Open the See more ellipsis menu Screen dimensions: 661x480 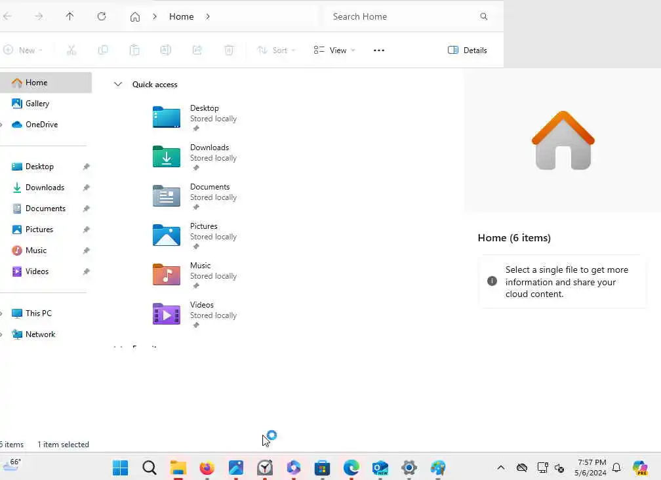[379, 50]
